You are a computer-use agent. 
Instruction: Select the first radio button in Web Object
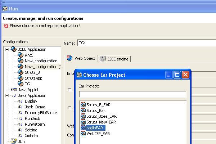click(x=70, y=90)
